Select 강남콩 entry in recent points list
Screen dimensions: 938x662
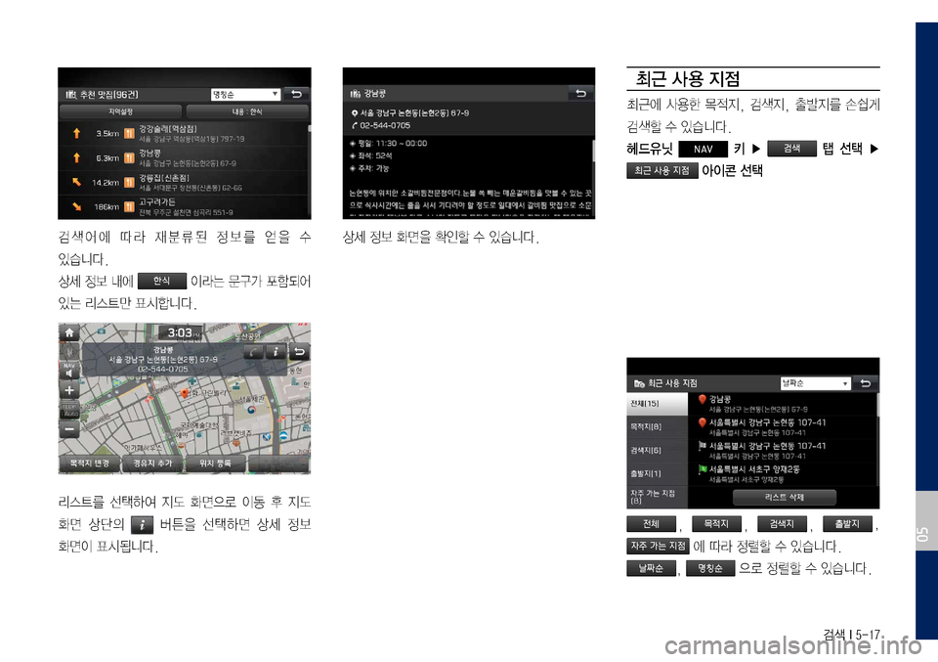(x=783, y=404)
